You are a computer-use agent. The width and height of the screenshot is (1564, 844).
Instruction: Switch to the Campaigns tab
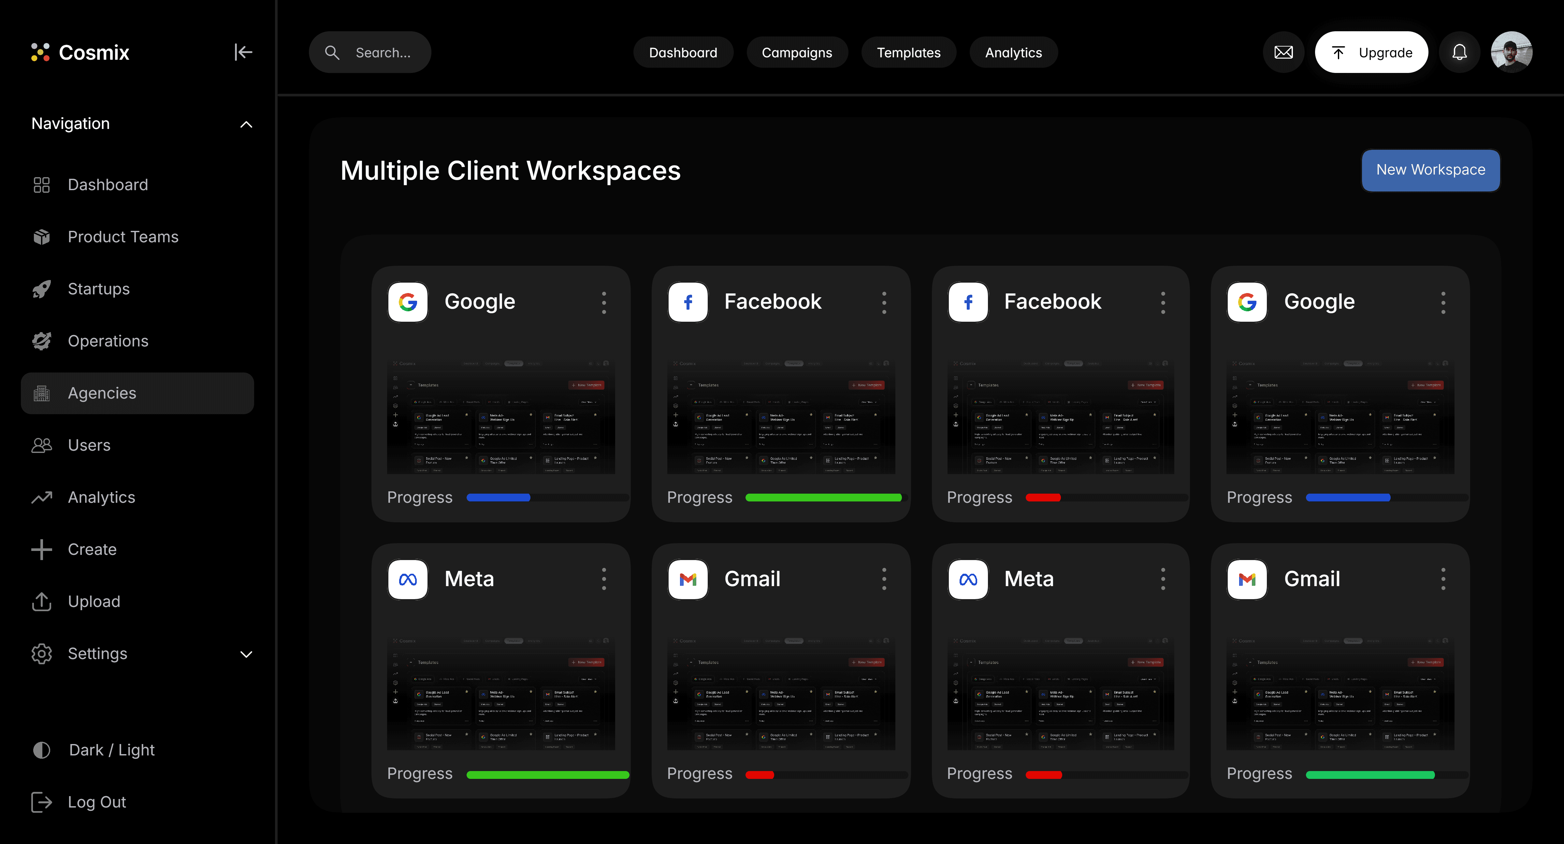(797, 53)
